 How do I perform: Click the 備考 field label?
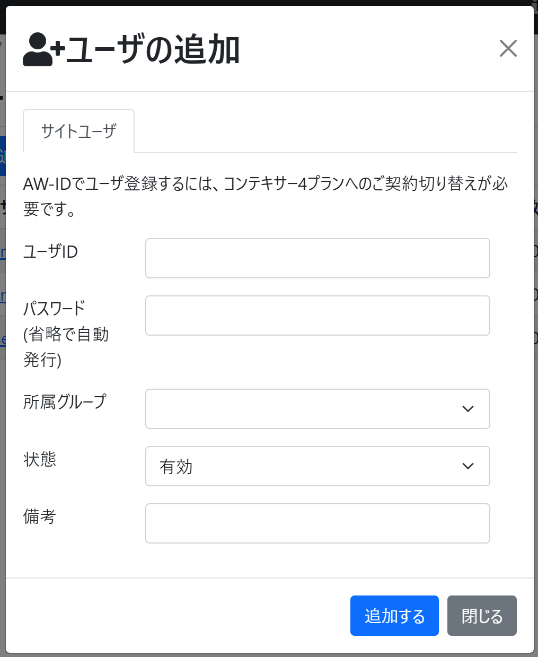click(x=40, y=516)
